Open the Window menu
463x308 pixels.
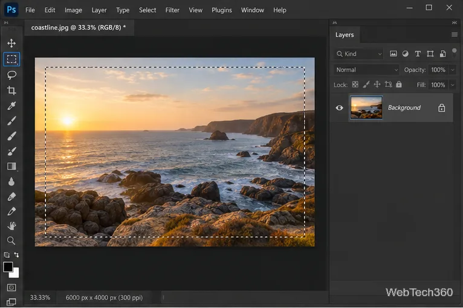pos(253,10)
